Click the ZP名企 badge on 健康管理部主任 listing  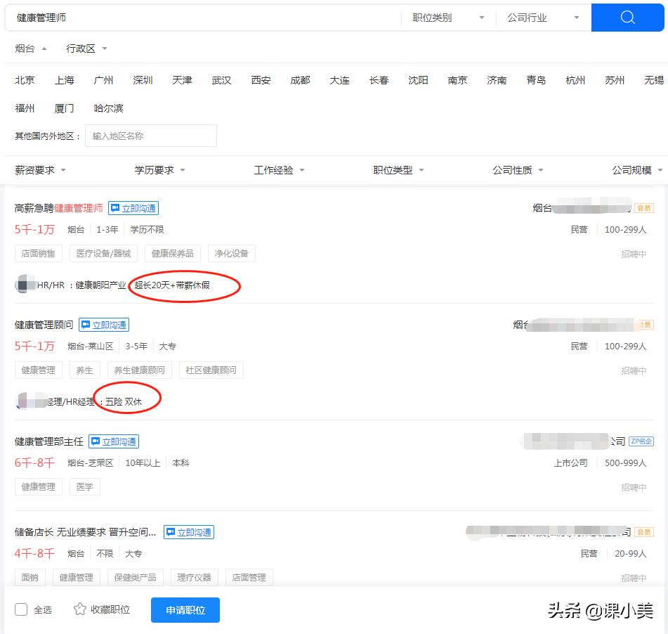[x=642, y=441]
